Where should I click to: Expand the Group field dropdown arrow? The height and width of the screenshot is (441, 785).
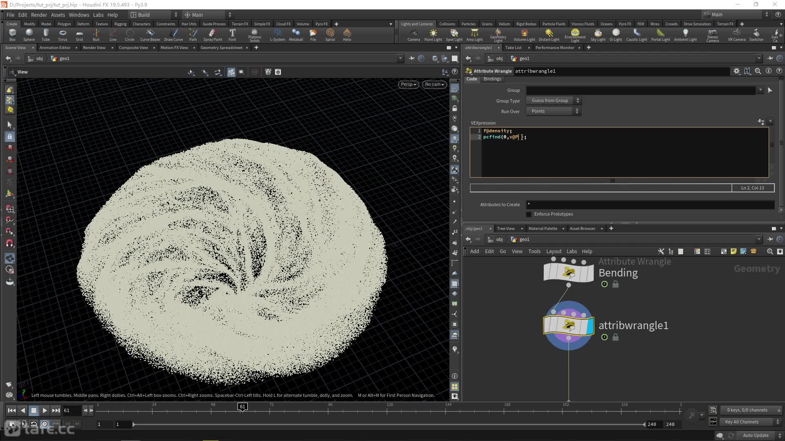760,90
